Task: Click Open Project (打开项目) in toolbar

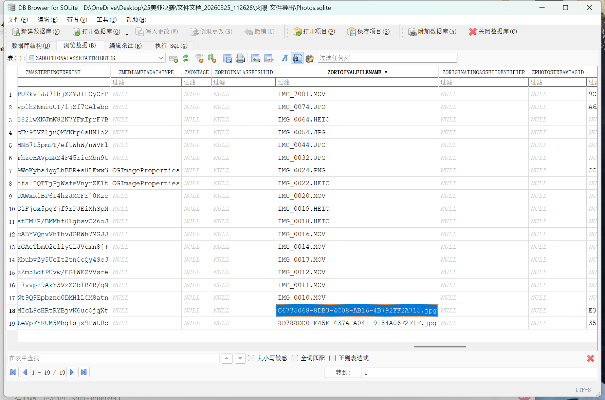Action: (x=314, y=32)
